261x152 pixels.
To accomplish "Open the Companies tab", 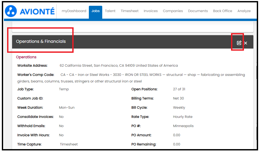I will tap(173, 11).
